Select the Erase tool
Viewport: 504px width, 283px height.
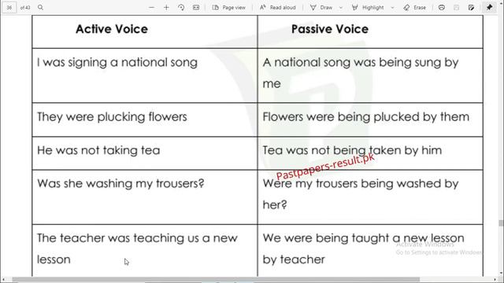[x=415, y=7]
